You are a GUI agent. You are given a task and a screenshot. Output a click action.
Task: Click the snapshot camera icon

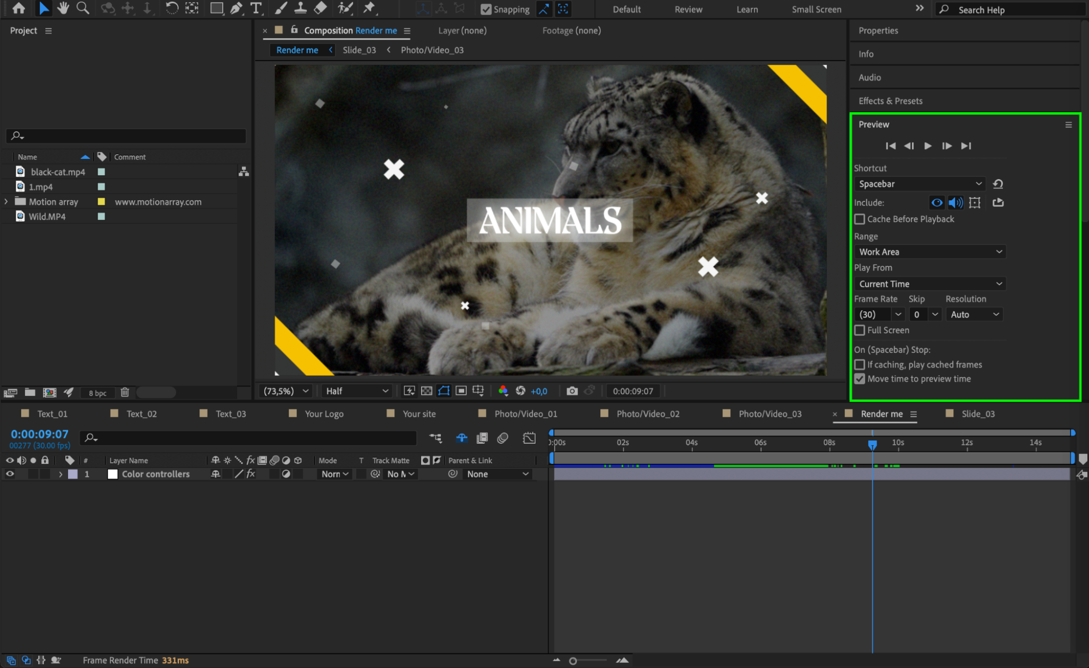[x=571, y=391]
